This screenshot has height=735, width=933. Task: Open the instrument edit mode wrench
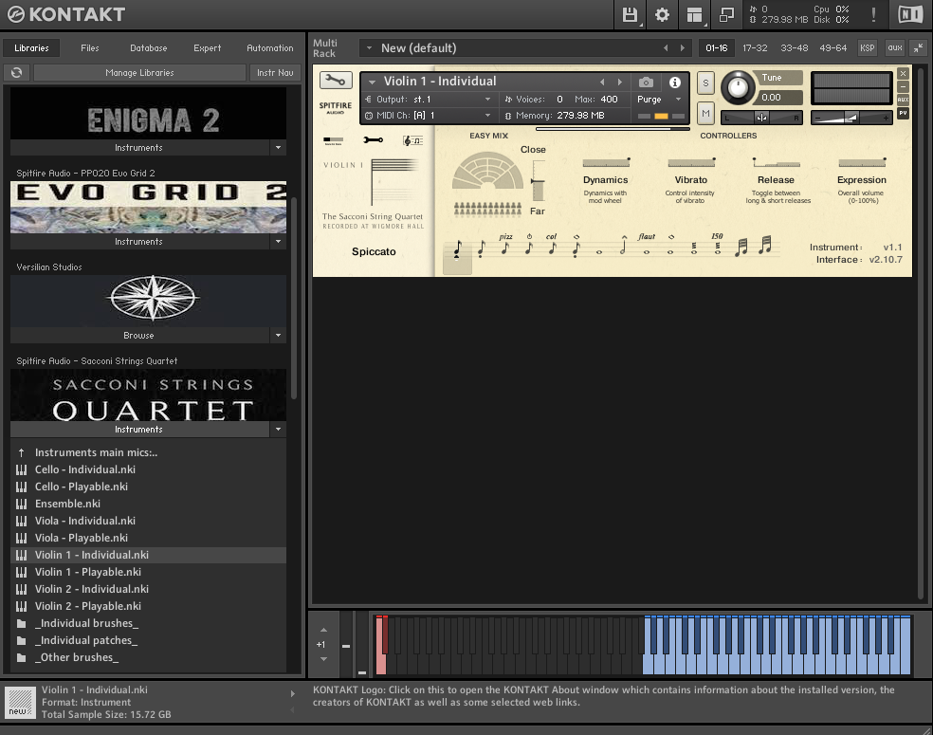coord(336,81)
